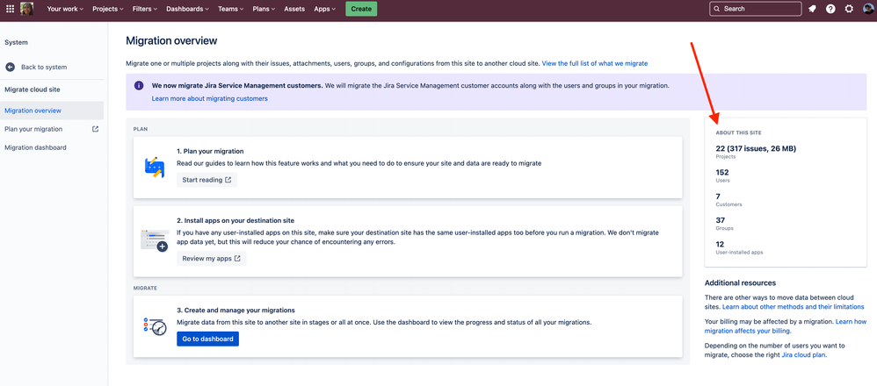Click the ABOUT THIS SITE label
Screen dimensions: 877x386
pos(738,133)
